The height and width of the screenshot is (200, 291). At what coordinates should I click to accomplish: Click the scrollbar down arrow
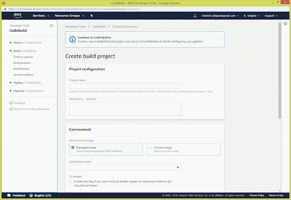pos(280,190)
